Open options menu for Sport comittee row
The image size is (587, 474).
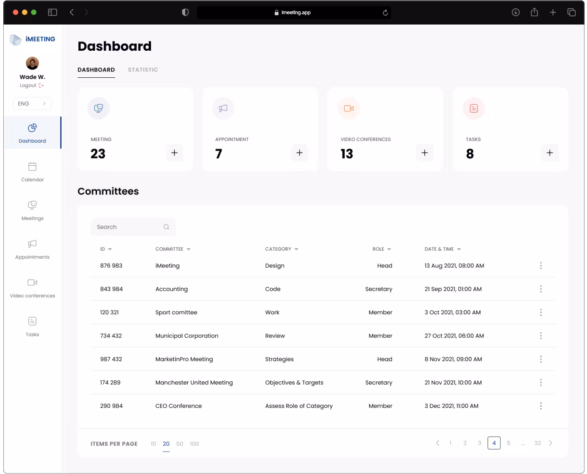(x=541, y=312)
